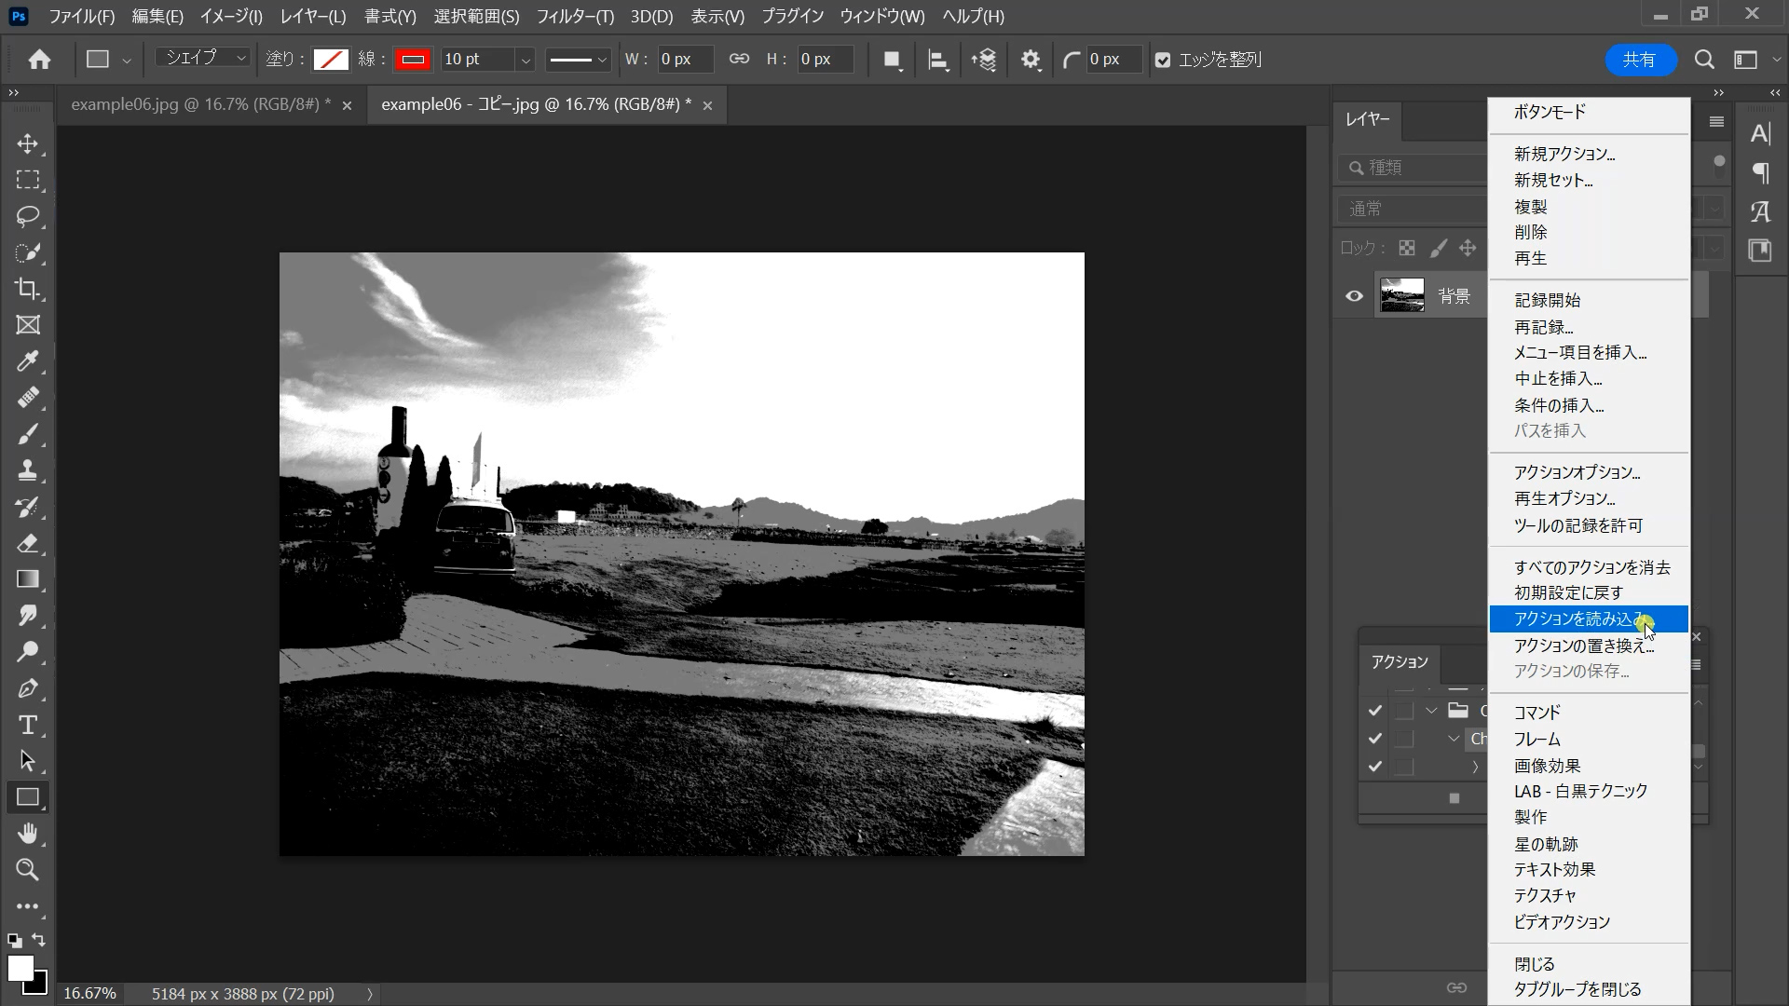This screenshot has width=1789, height=1006.
Task: Click the 共有 share button
Action: tap(1639, 60)
